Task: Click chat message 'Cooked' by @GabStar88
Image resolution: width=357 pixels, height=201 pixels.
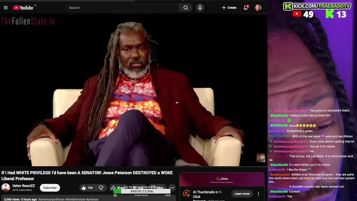Action: pos(294,192)
